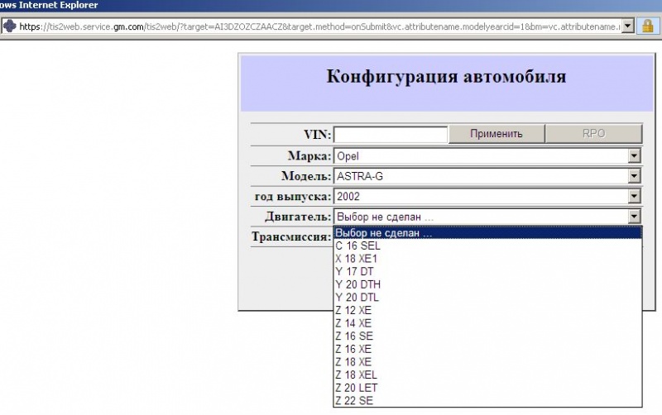The image size is (662, 415).
Task: Collapse the Двигатель dropdown via its arrow
Action: (x=634, y=217)
